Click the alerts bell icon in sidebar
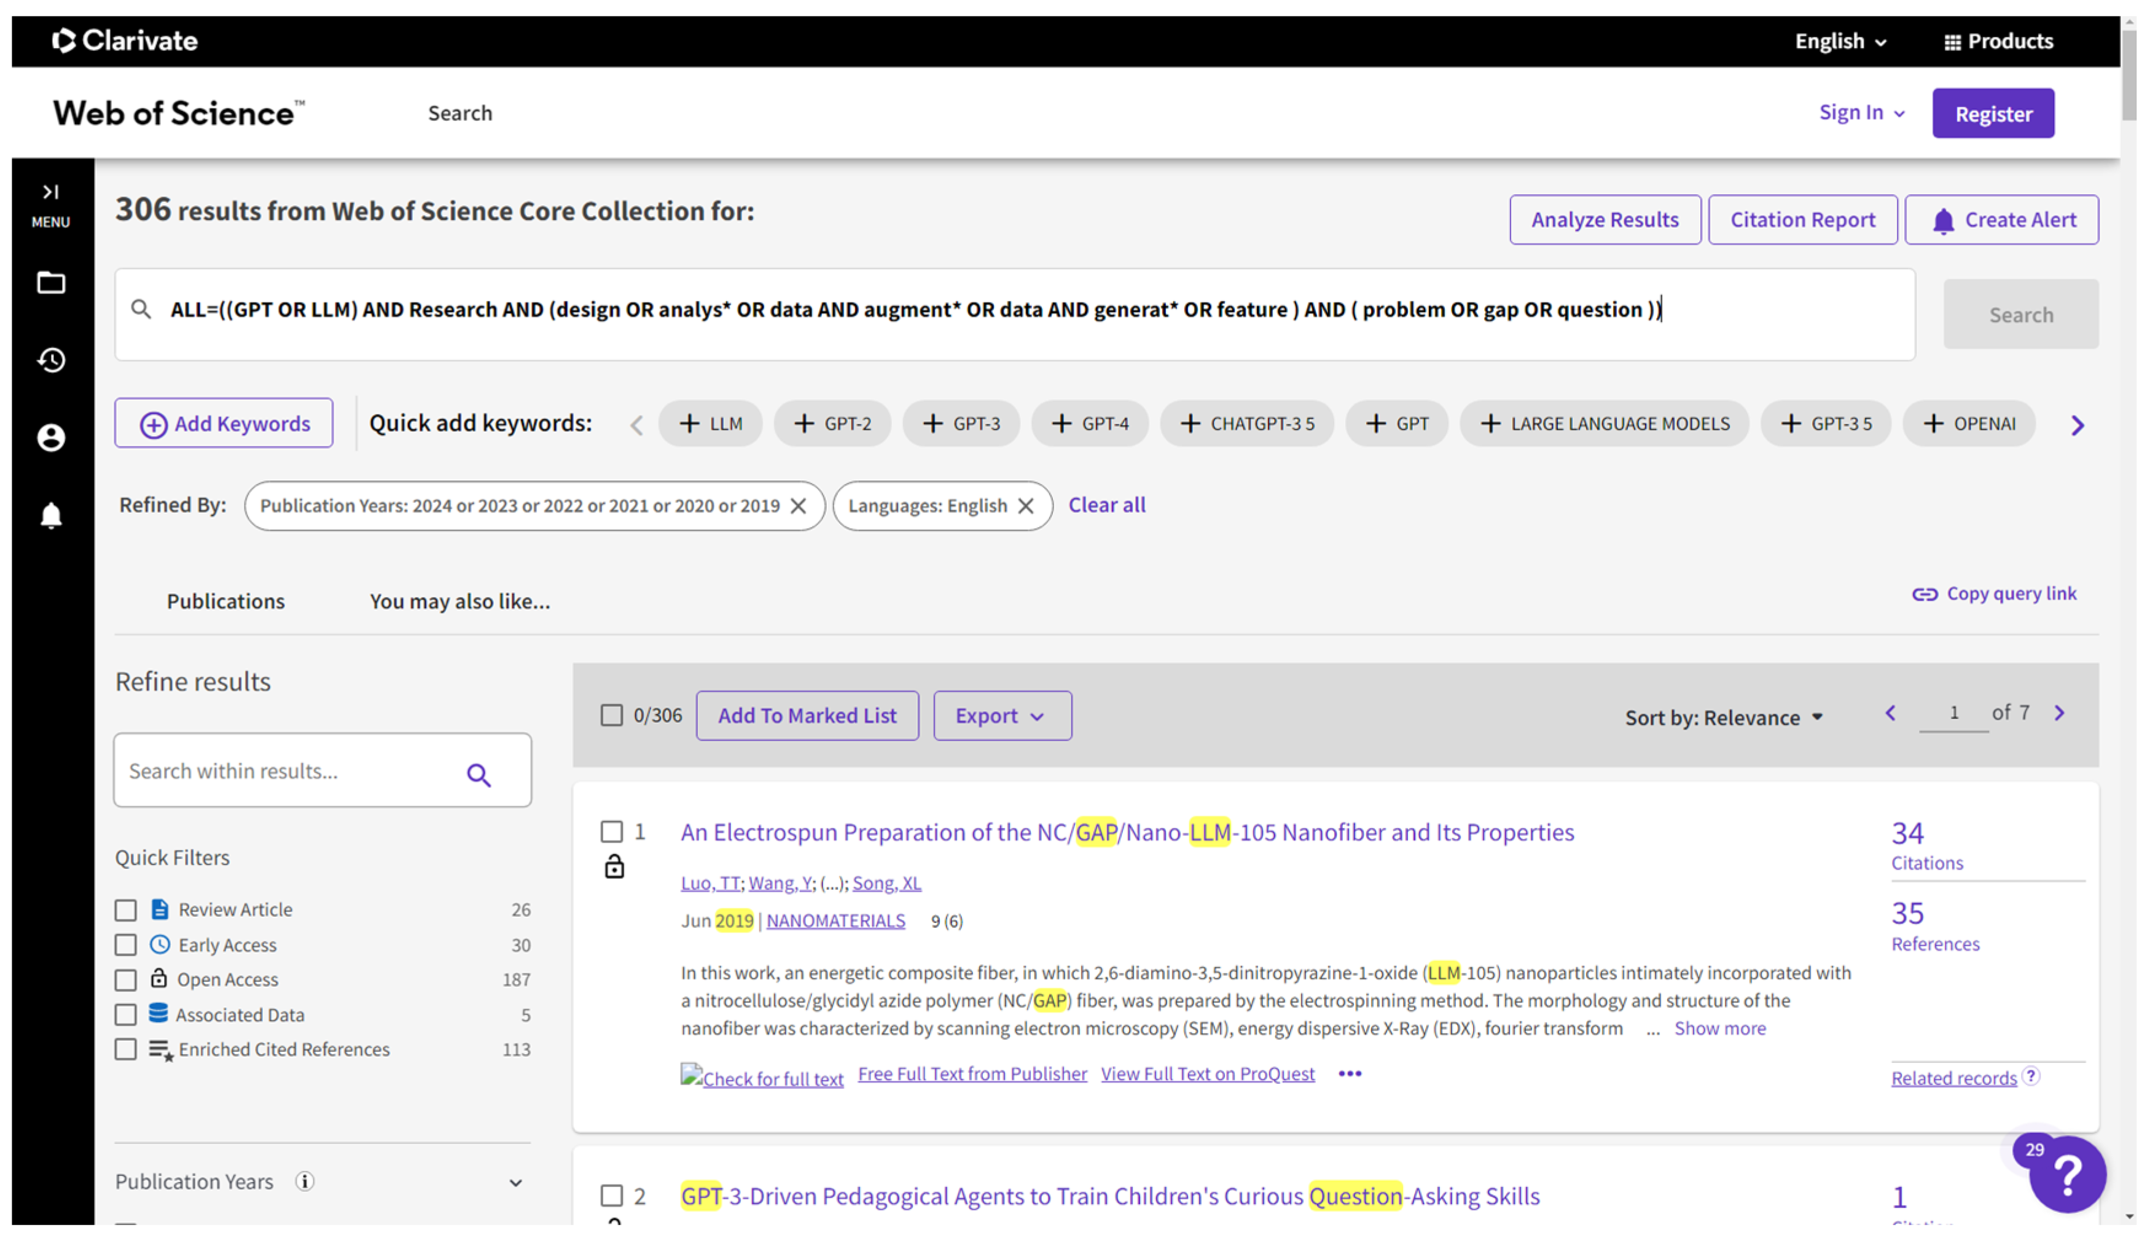The image size is (2150, 1246). coord(51,515)
